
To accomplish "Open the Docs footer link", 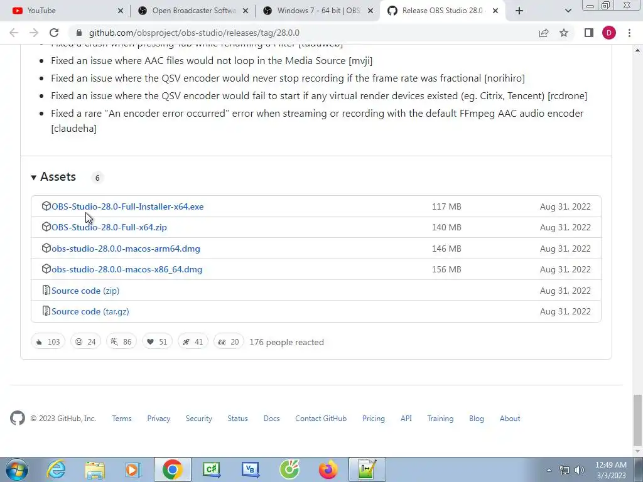I will point(271,419).
